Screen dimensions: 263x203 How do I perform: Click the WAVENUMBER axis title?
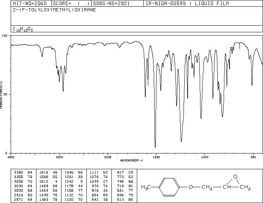132,160
